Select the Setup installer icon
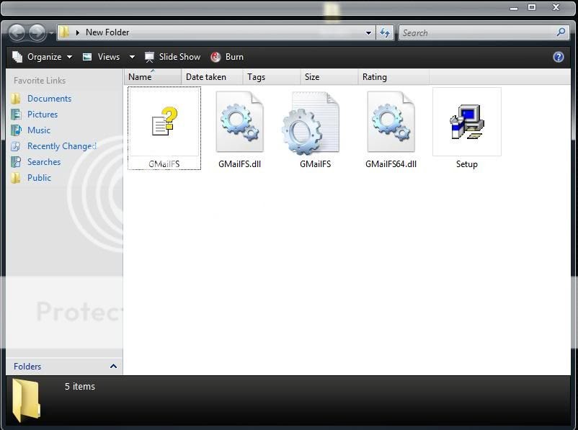Screen dimensions: 578x430 click(467, 122)
